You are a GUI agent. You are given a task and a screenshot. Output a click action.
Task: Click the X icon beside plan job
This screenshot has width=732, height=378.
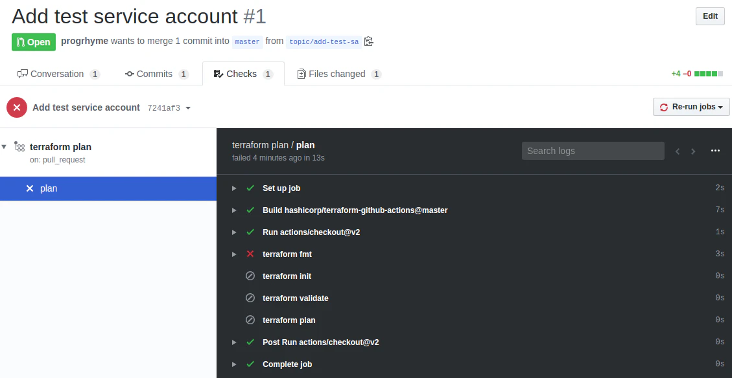click(x=30, y=189)
